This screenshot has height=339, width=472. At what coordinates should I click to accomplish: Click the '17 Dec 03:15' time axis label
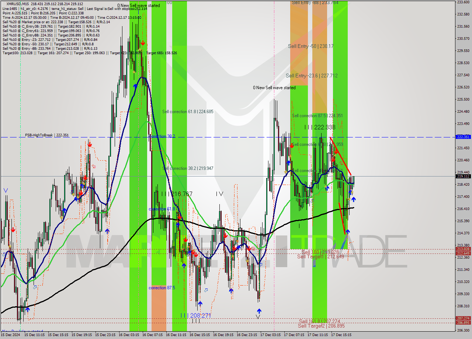pyautogui.click(x=271, y=335)
